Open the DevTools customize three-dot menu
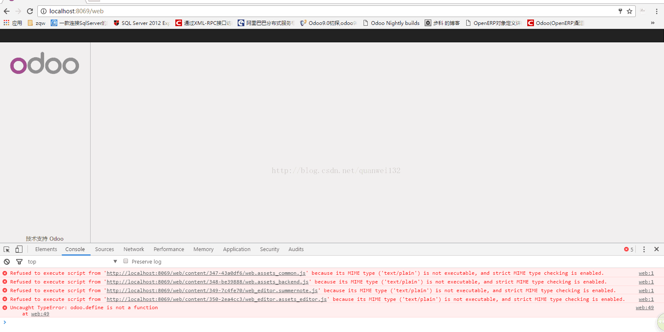The height and width of the screenshot is (332, 664). point(644,249)
